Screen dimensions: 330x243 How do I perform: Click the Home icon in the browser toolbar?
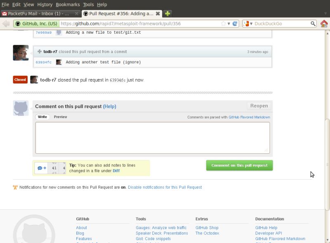tap(324, 24)
